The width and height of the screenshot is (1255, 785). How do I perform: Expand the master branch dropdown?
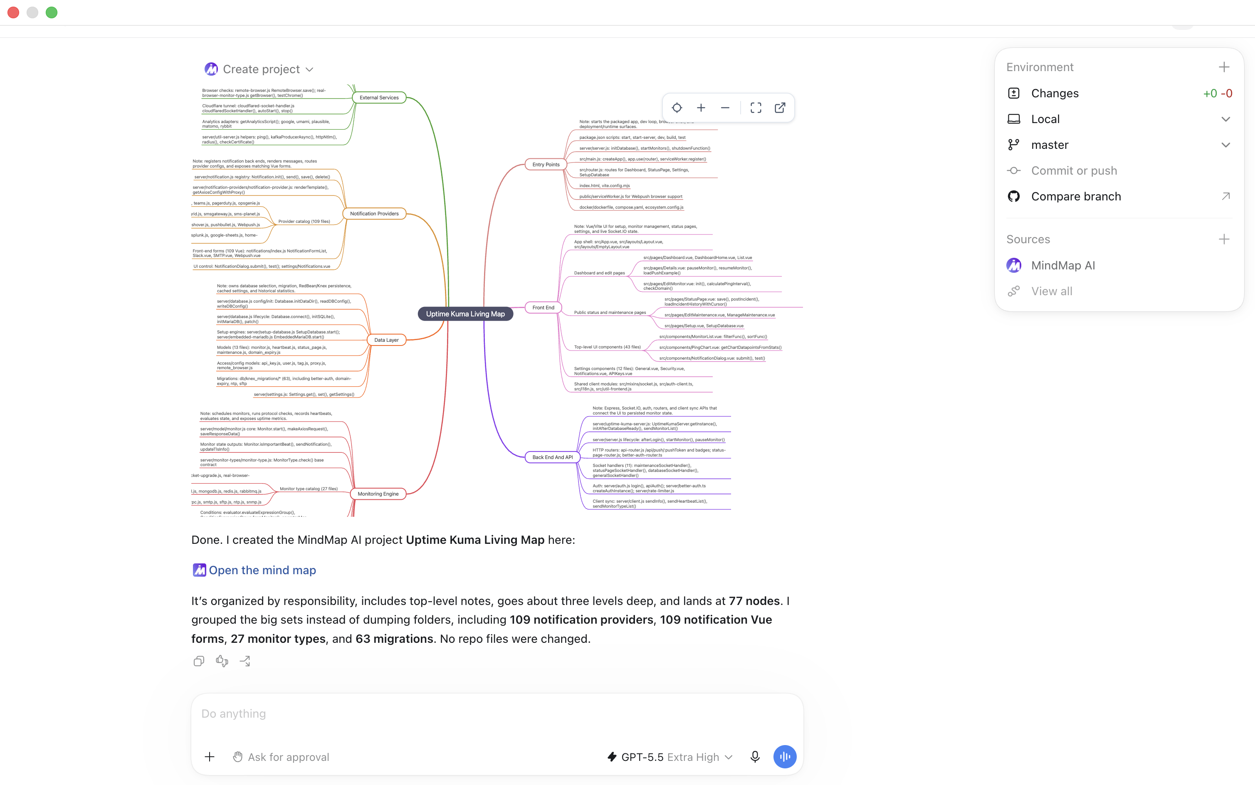click(1225, 146)
